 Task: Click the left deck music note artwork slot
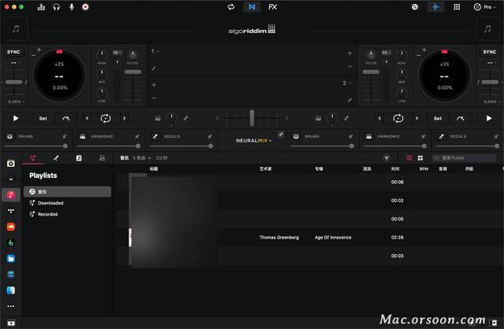point(16,29)
